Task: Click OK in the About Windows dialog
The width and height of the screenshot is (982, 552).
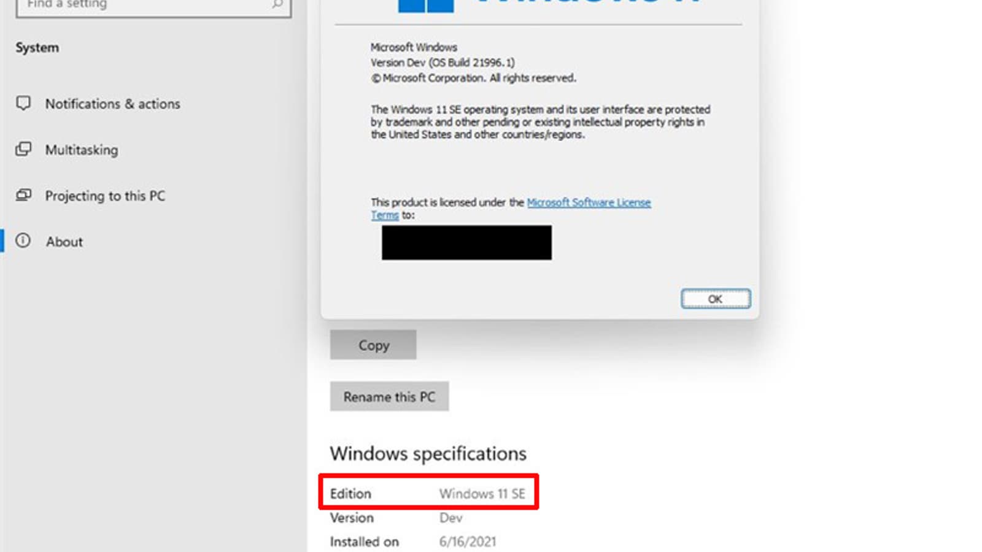Action: click(716, 299)
